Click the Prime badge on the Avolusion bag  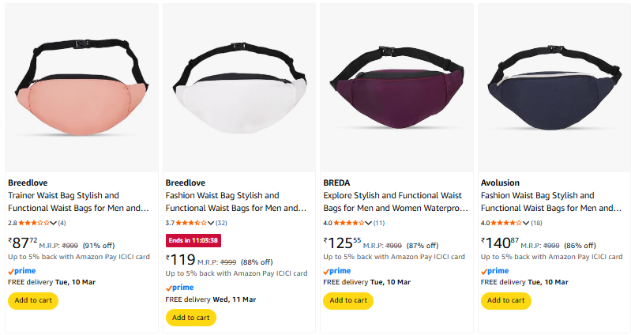point(496,270)
